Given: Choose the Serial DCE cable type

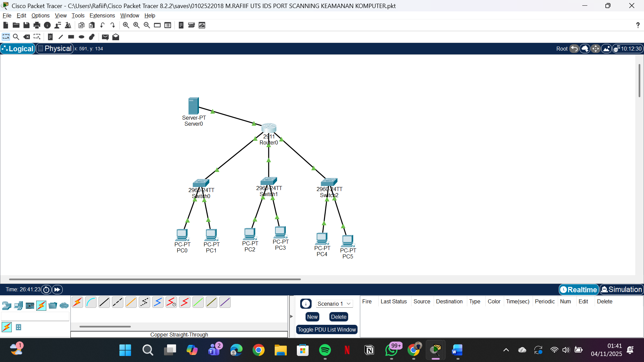Looking at the screenshot, I should pyautogui.click(x=171, y=302).
